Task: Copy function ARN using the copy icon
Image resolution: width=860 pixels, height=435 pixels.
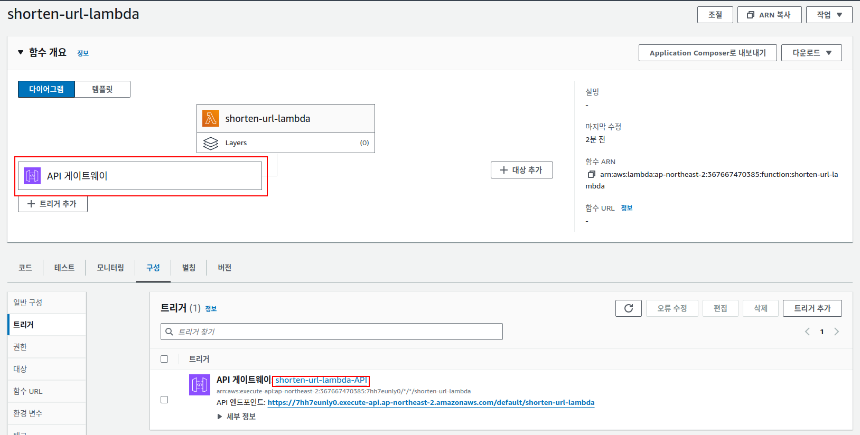Action: pos(591,174)
